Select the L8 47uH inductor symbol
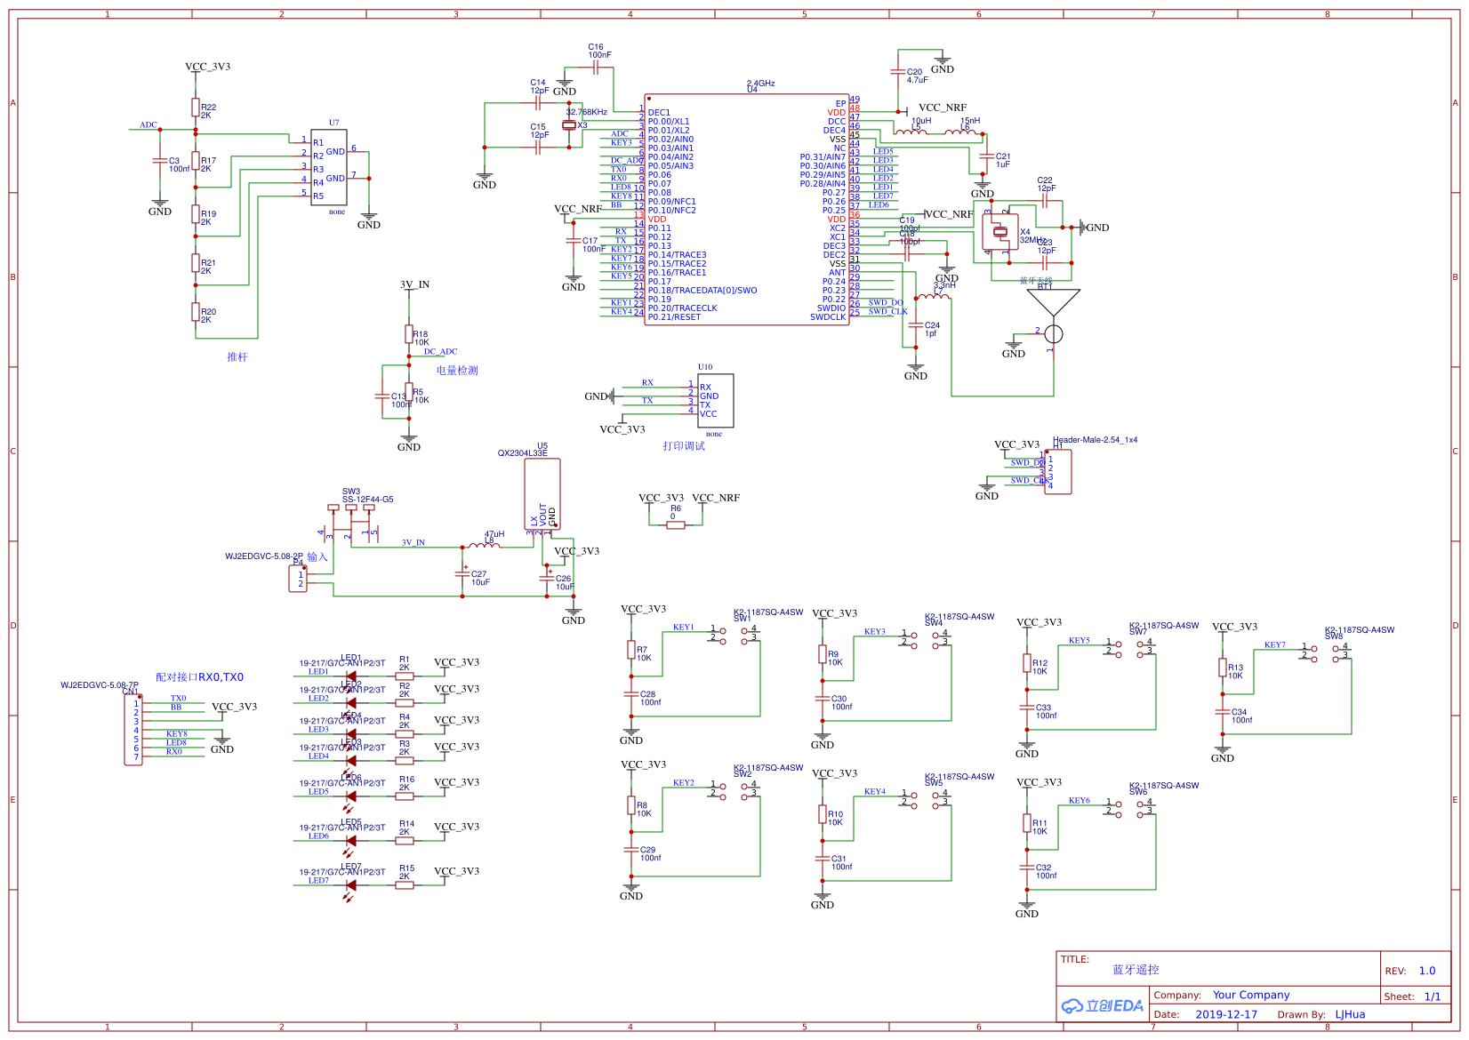The height and width of the screenshot is (1040, 1469). pos(485,544)
